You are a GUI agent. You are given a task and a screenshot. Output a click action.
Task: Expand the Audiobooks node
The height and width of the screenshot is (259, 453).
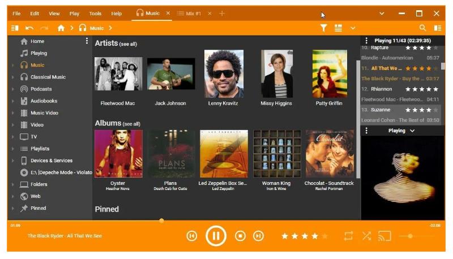point(12,101)
